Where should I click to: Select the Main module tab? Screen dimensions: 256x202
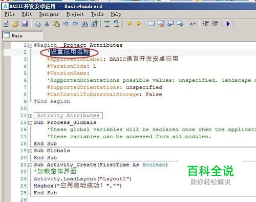23,35
